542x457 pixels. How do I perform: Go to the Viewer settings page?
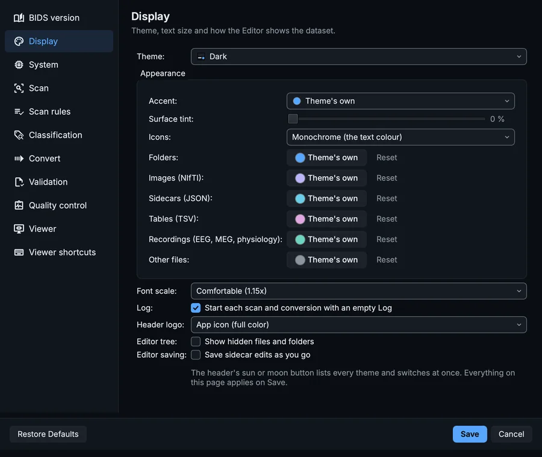59,229
